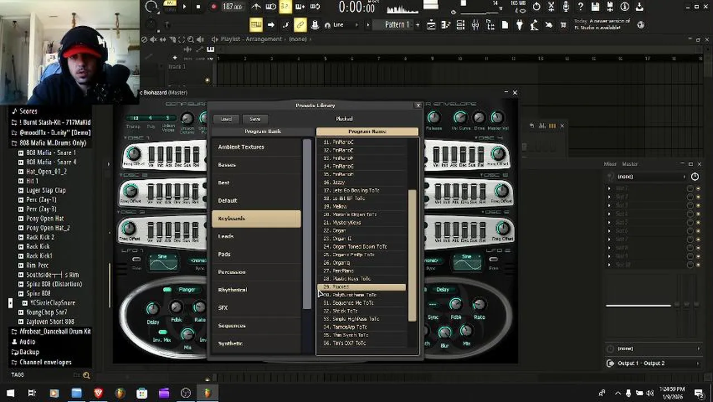Viewport: 713px width, 402px height.
Task: Click the plugin plug icon in the toolbar
Action: click(519, 25)
